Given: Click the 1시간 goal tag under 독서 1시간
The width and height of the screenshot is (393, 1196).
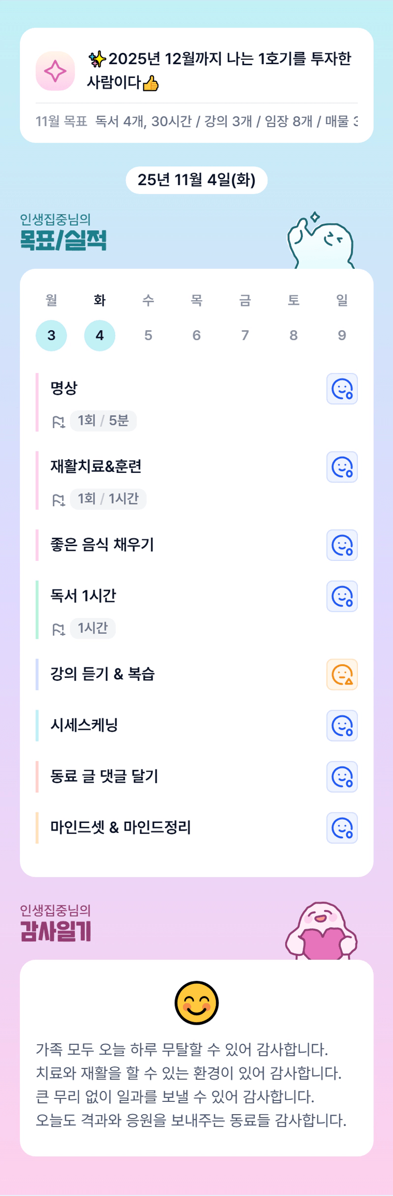Looking at the screenshot, I should click(93, 628).
